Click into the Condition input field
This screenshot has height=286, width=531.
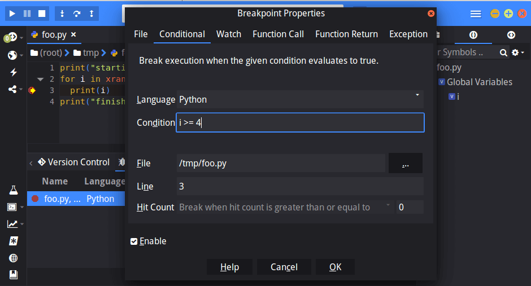coord(300,122)
